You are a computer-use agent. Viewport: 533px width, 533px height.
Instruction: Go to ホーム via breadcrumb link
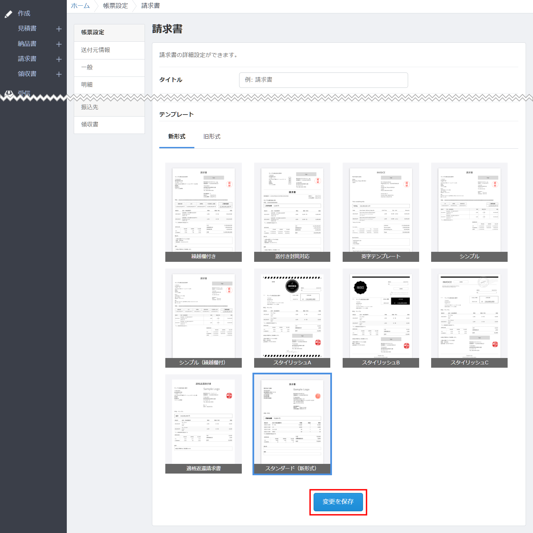click(x=80, y=6)
